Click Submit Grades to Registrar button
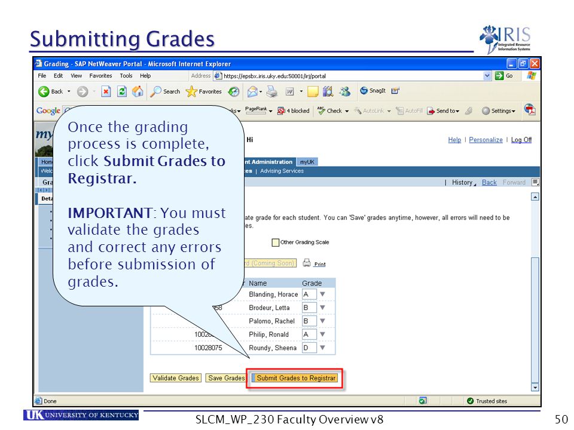 click(296, 378)
